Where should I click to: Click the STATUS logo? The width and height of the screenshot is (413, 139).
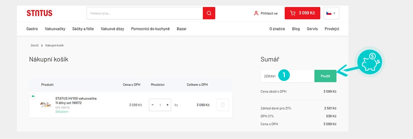click(39, 13)
